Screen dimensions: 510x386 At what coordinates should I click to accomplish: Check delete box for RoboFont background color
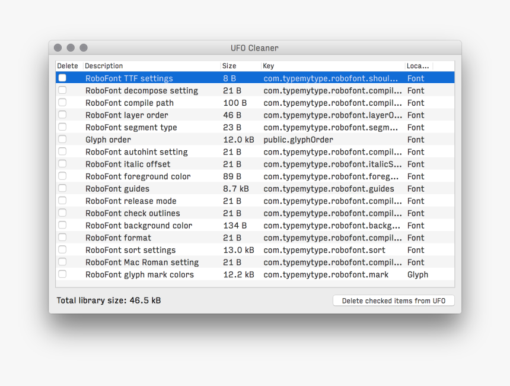[62, 225]
